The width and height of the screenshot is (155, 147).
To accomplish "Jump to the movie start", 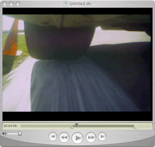I will point(53,136).
